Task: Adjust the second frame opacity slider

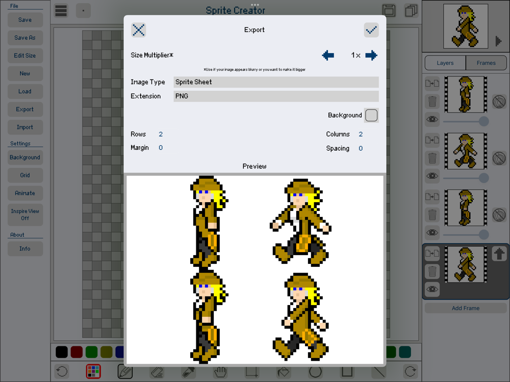Action: (466, 178)
